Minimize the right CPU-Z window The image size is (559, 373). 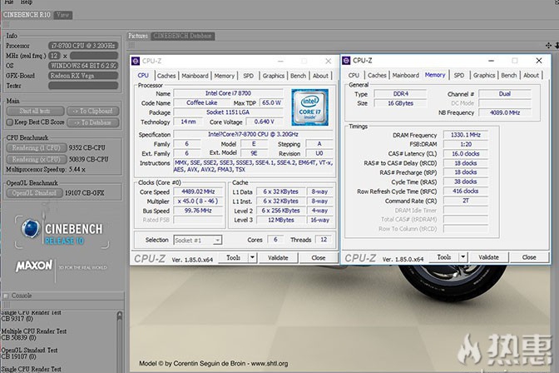(491, 61)
